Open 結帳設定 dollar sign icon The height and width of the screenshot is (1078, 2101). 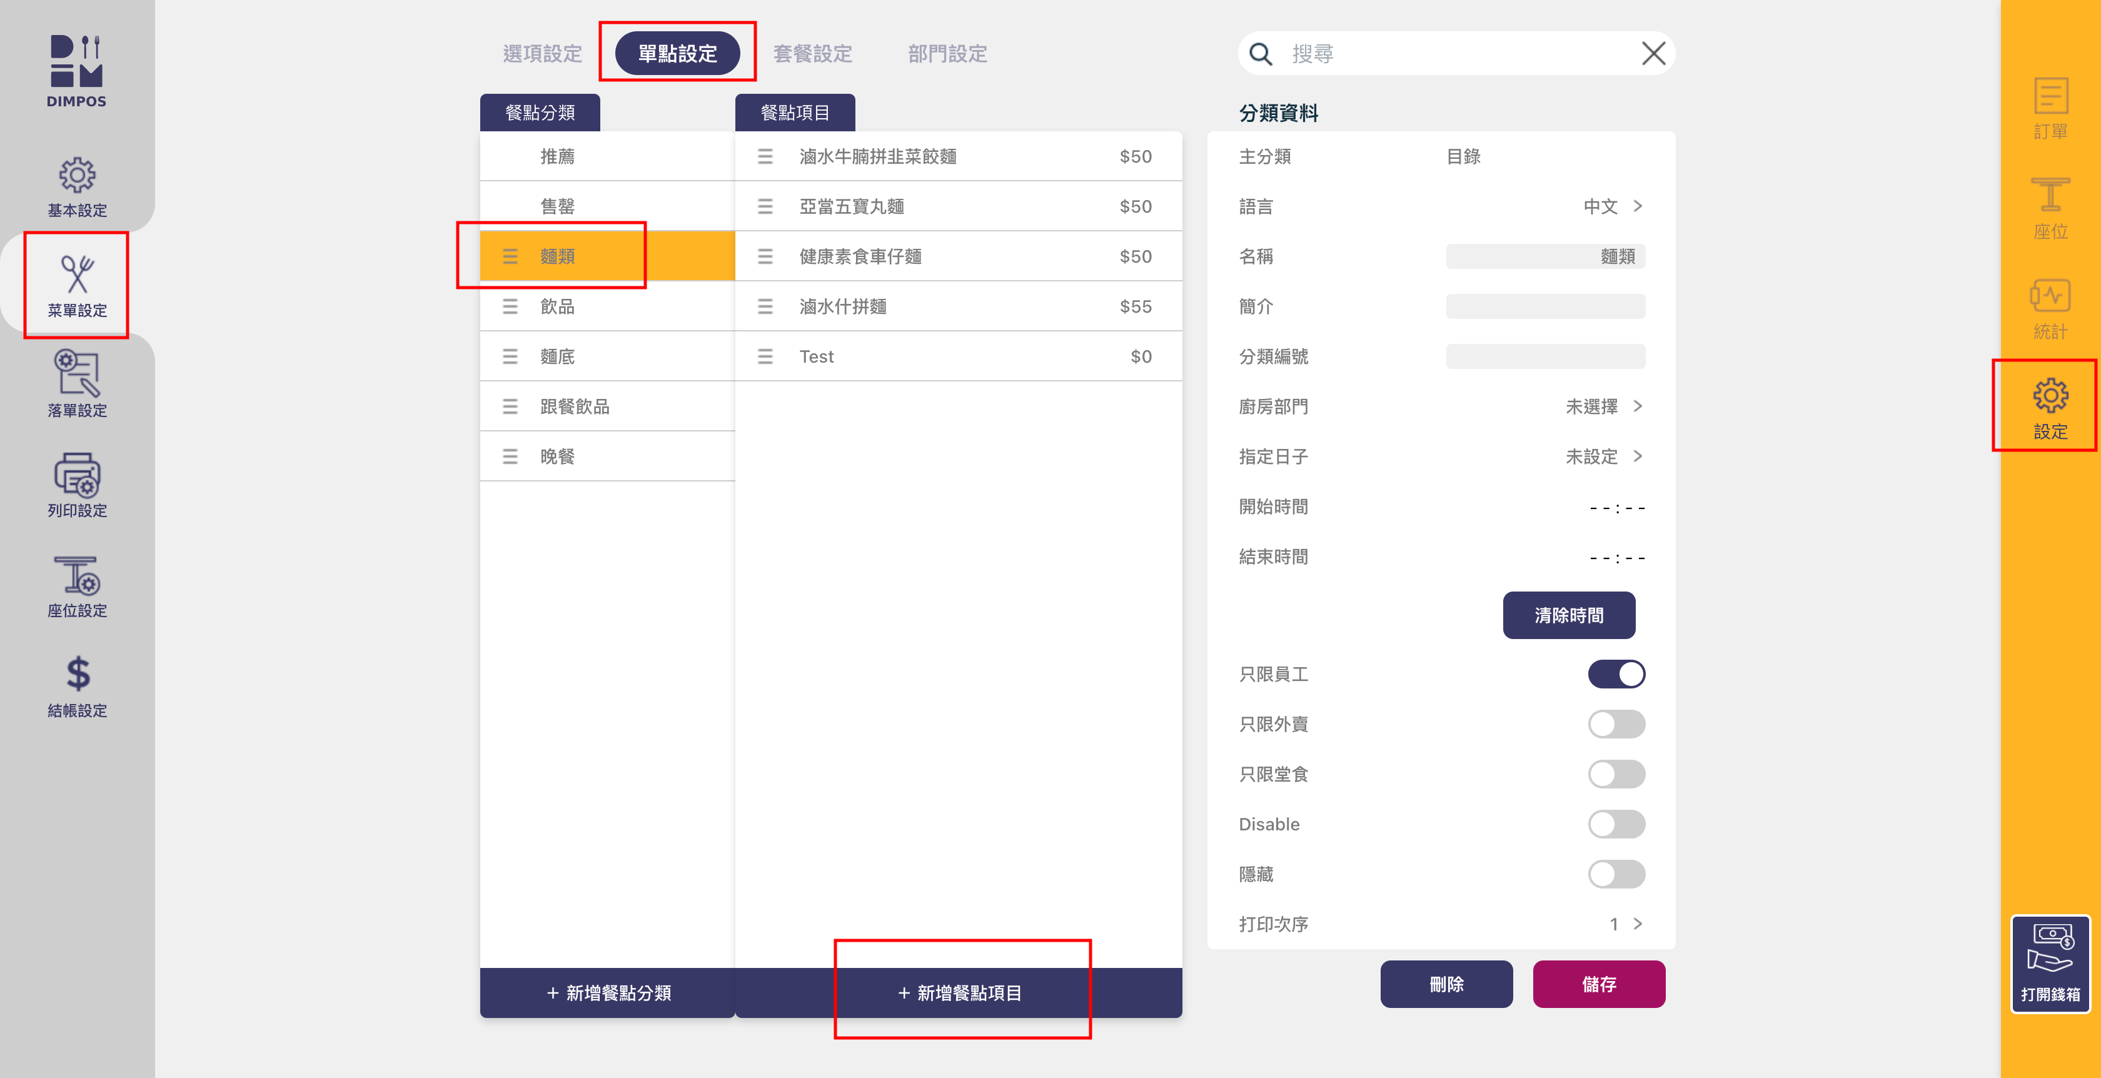[x=77, y=675]
